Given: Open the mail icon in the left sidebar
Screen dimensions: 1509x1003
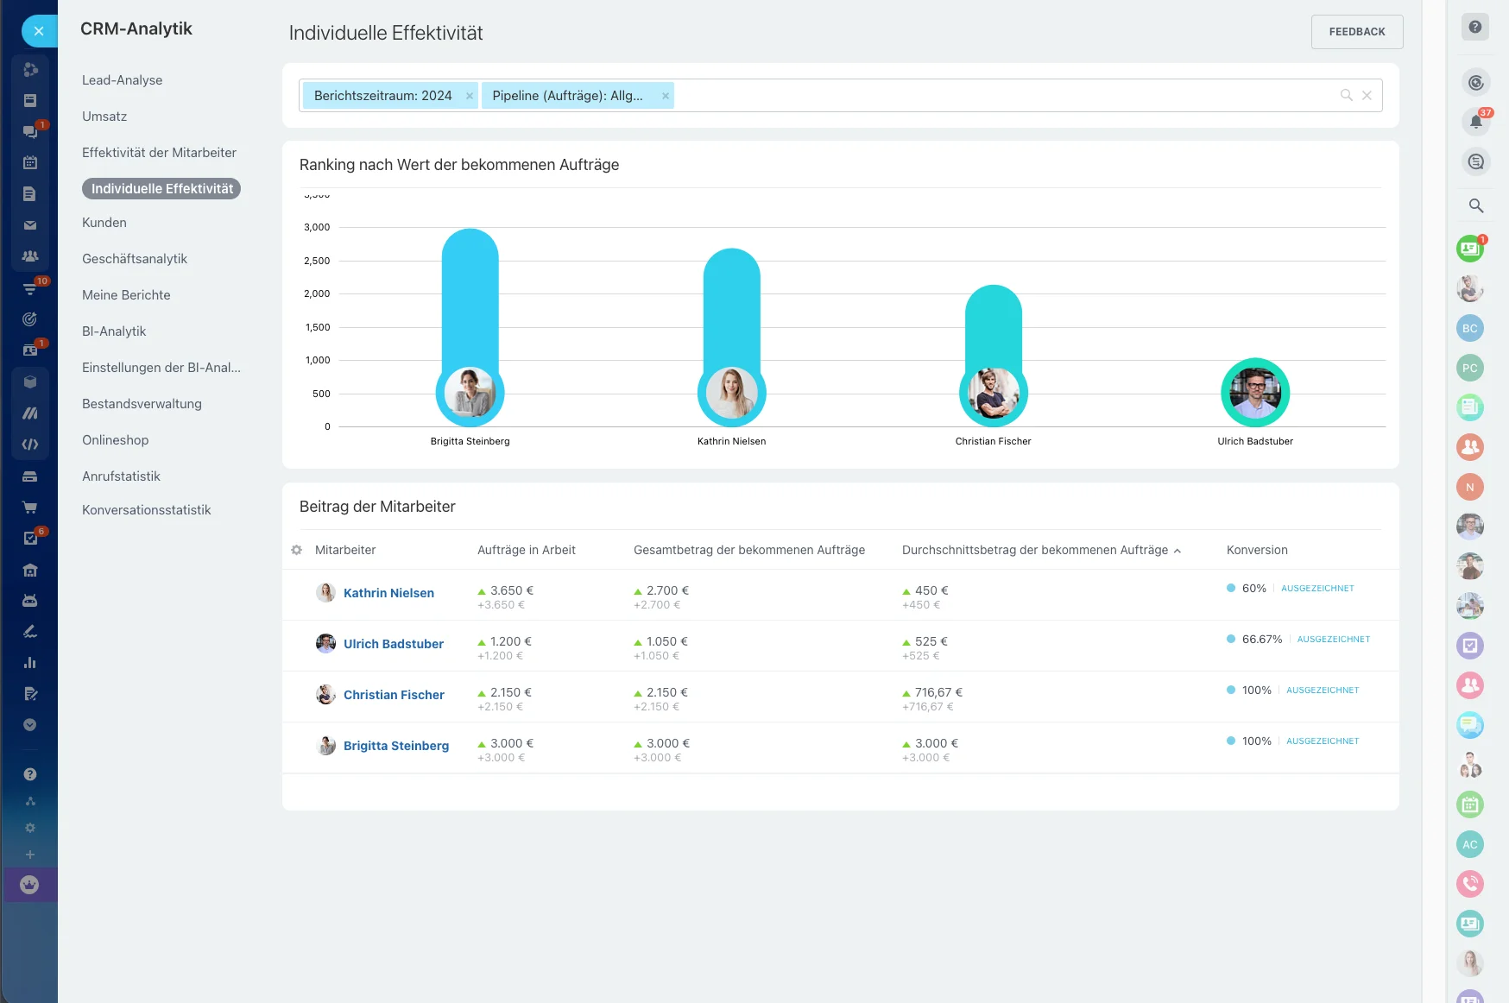Looking at the screenshot, I should [30, 225].
